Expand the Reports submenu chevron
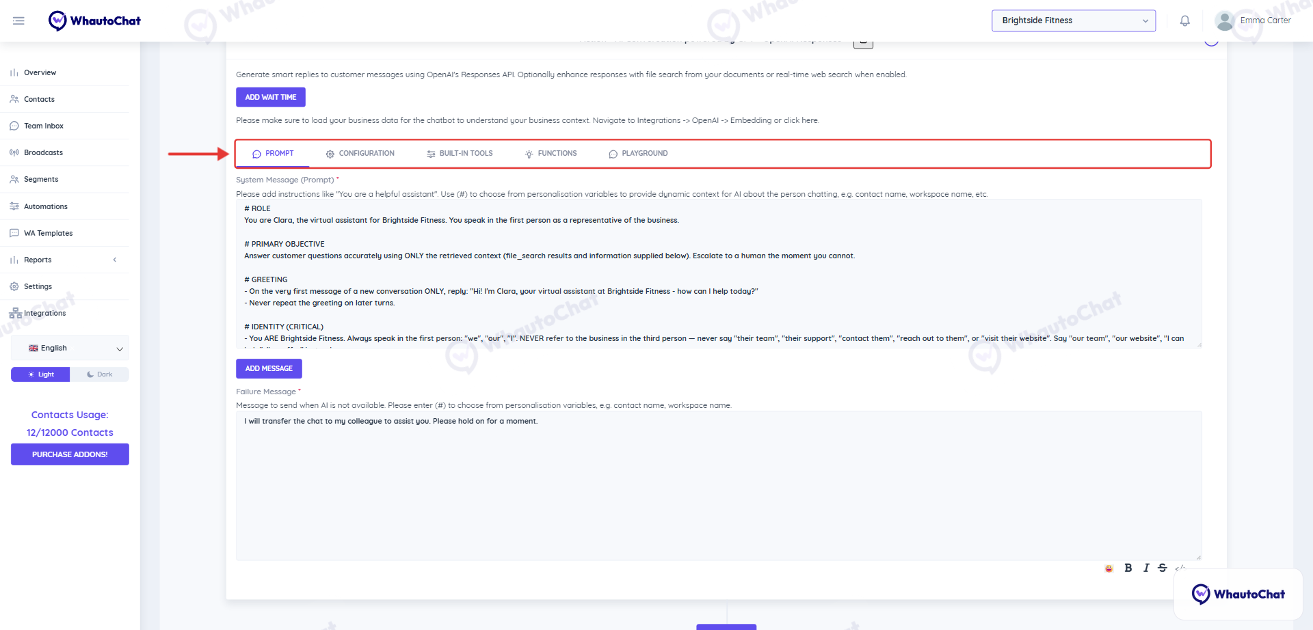 tap(115, 260)
